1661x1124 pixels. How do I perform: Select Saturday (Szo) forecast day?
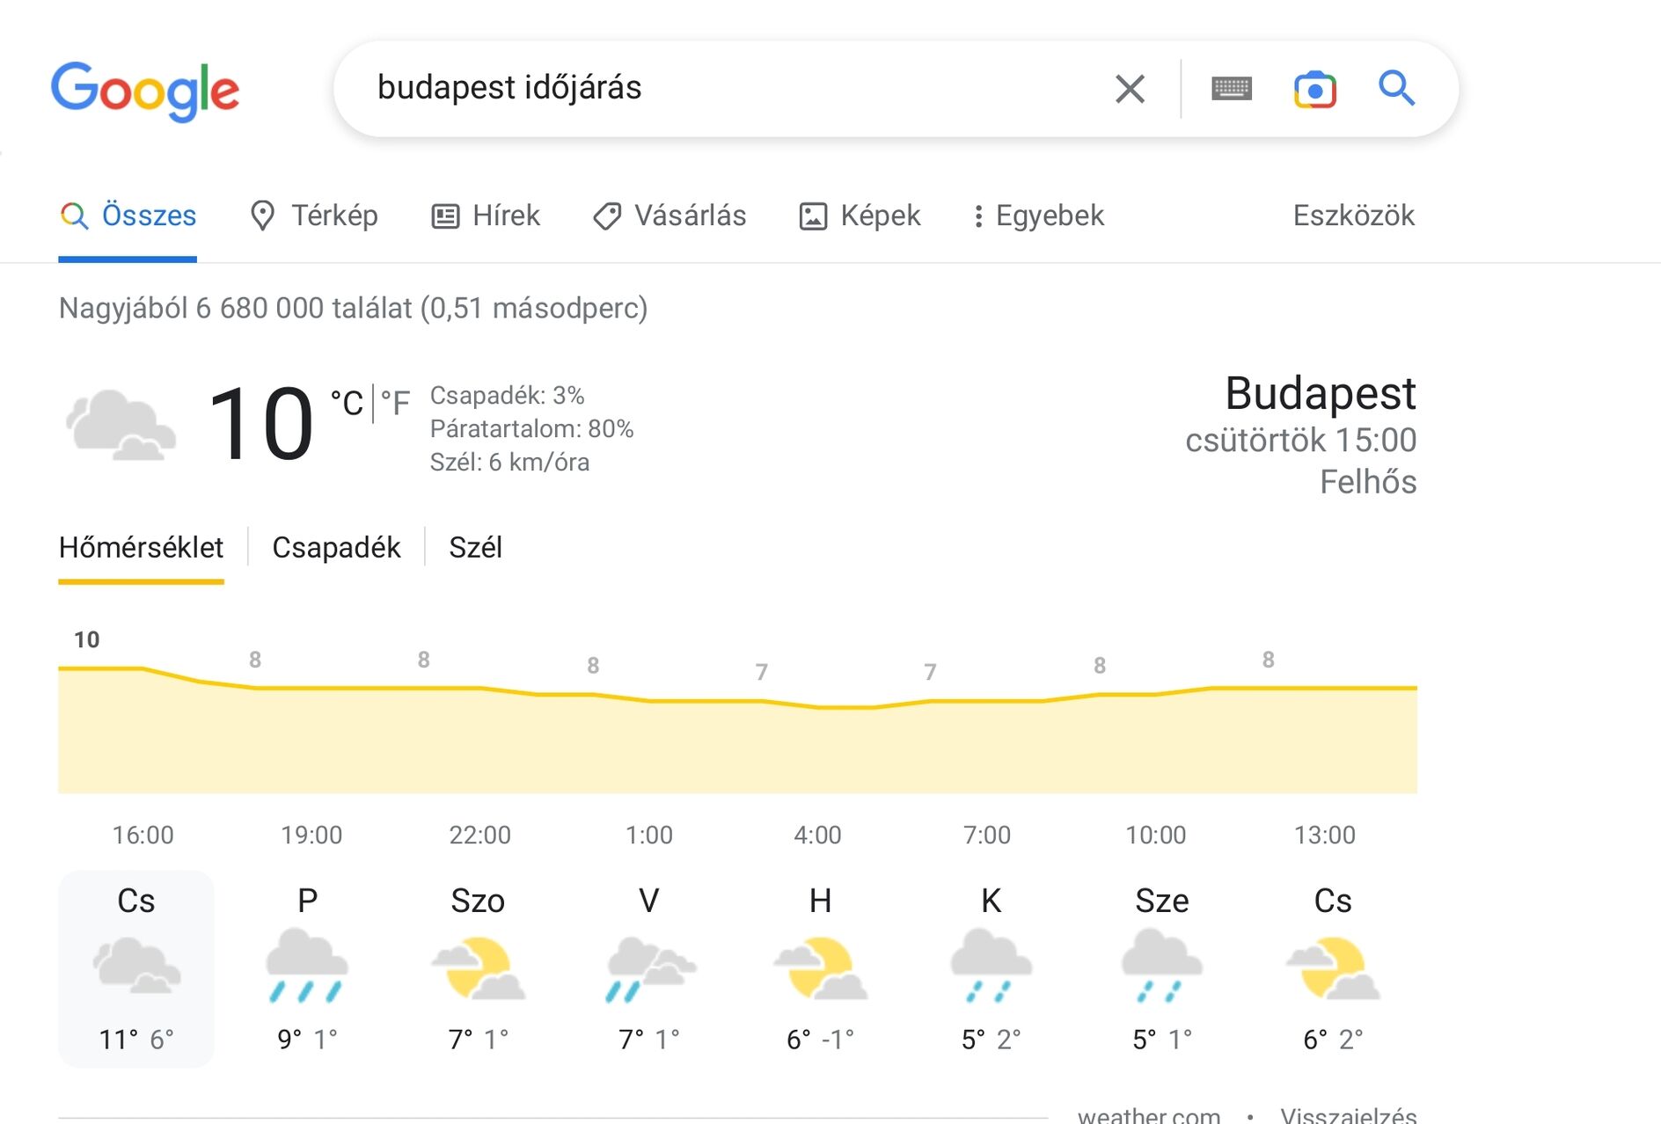point(478,967)
